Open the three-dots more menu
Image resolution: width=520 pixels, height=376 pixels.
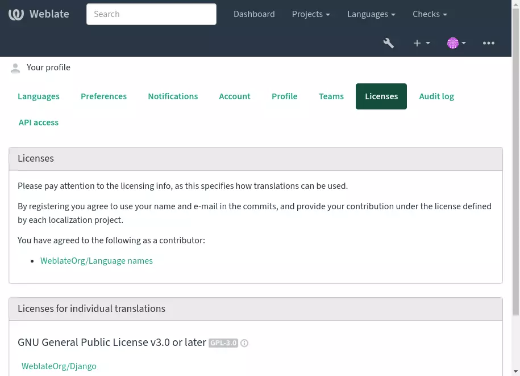click(489, 43)
